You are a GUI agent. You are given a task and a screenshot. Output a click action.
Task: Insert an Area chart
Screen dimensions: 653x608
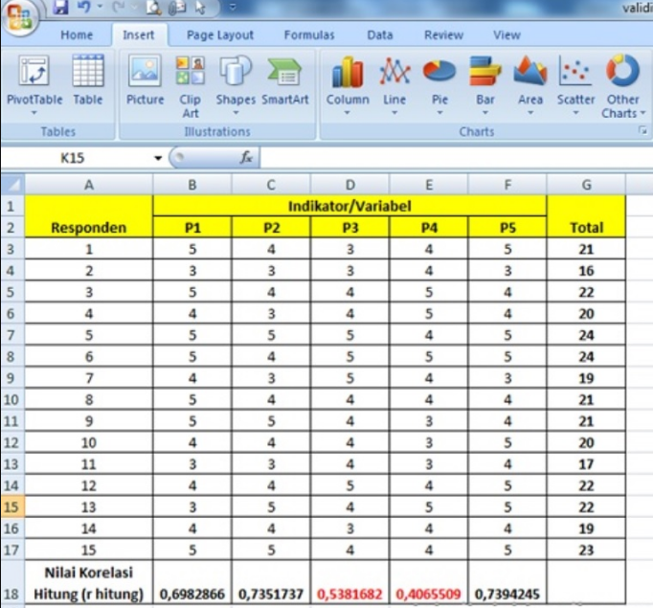click(x=530, y=80)
